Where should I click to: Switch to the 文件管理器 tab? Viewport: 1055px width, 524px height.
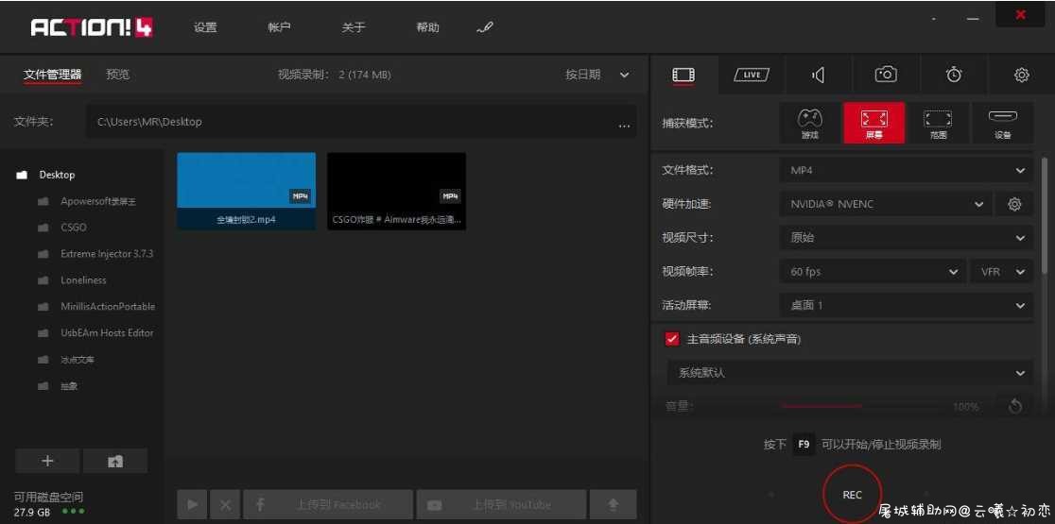pos(53,75)
